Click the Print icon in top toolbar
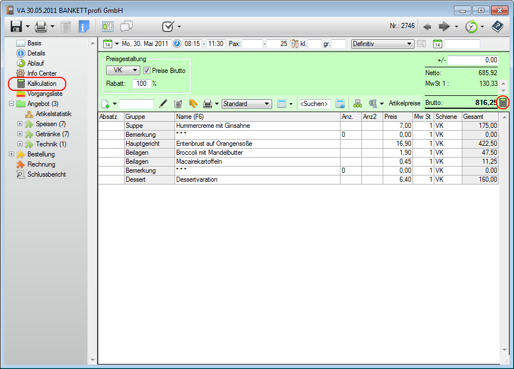Viewport: 514px width, 369px height. 40,26
